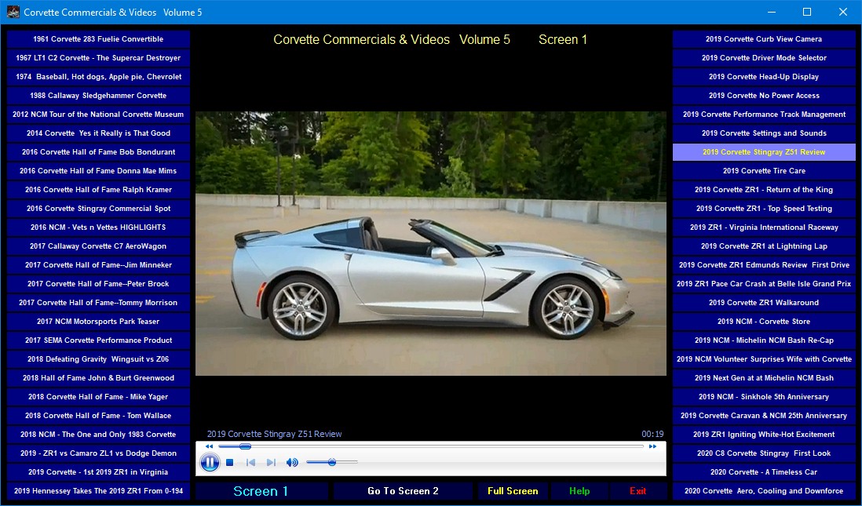Open 2019 Corvette ZR1 Return of the King
Screen dimensions: 862x506
(764, 190)
